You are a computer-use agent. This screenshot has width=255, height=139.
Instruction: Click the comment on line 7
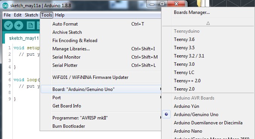pos(29,86)
